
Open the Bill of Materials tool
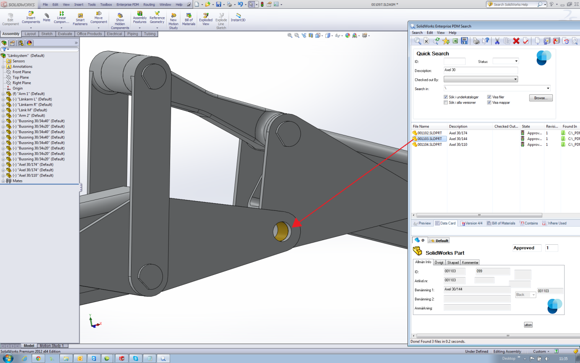188,18
